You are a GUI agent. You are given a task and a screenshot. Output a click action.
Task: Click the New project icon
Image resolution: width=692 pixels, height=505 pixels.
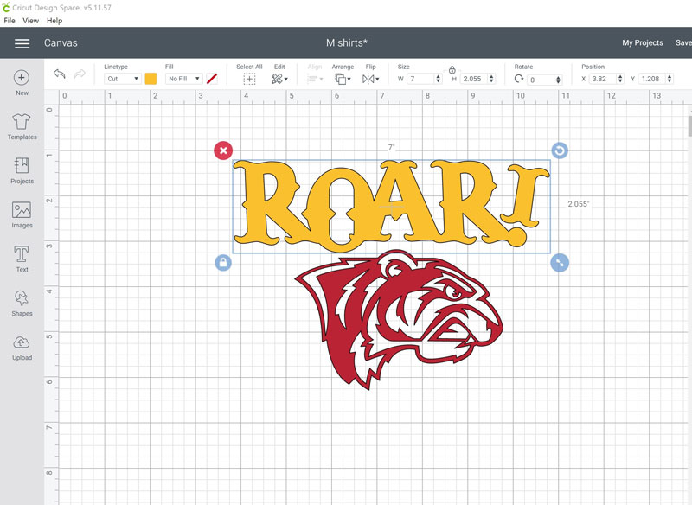(x=22, y=82)
